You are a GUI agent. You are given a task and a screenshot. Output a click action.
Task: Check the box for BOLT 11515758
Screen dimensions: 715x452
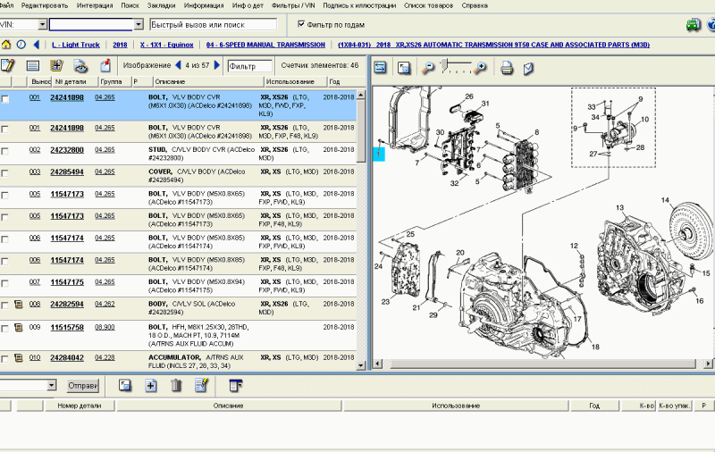(5, 329)
